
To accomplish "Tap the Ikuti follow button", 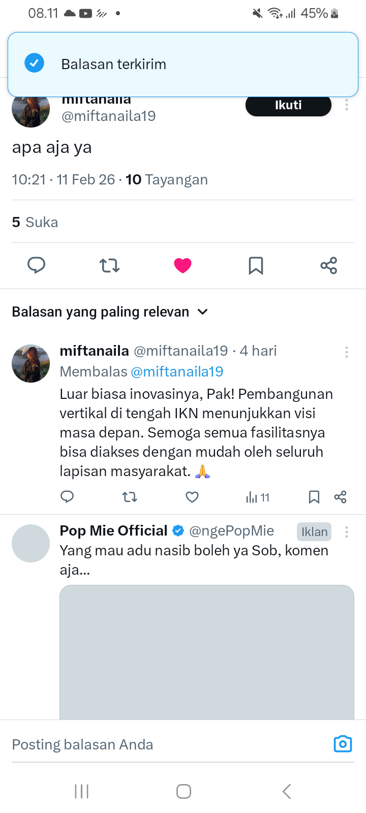I will (x=288, y=105).
